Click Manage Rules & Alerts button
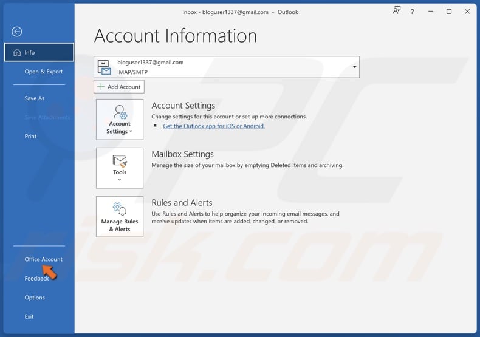The height and width of the screenshot is (337, 480). click(119, 217)
